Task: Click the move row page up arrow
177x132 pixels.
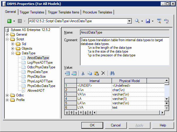Action: click(71, 113)
